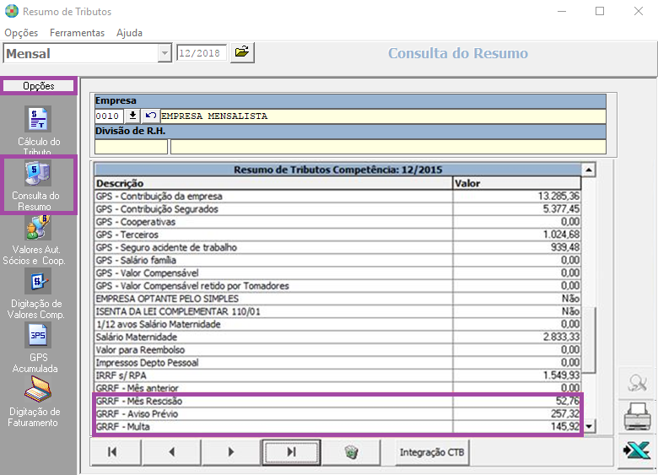Open the Cálculo do Tributo sidebar icon

tap(38, 118)
